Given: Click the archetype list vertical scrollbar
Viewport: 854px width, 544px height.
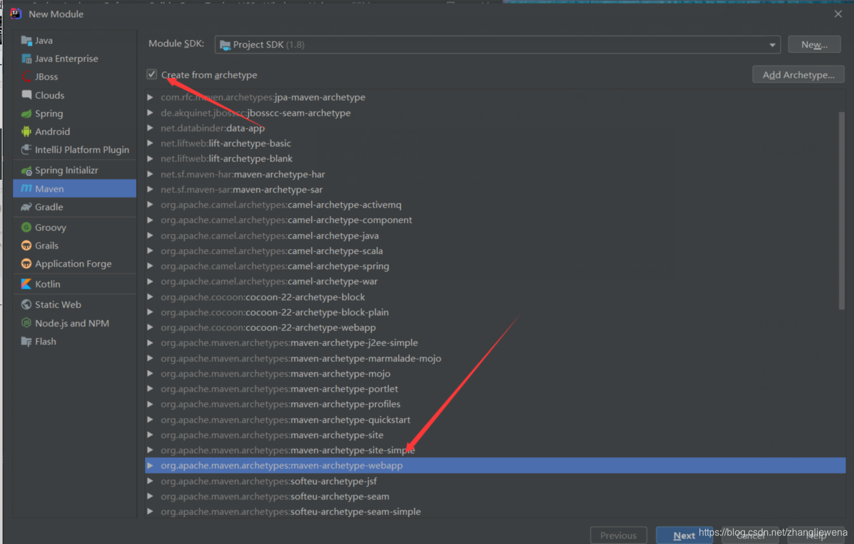Looking at the screenshot, I should pos(842,210).
